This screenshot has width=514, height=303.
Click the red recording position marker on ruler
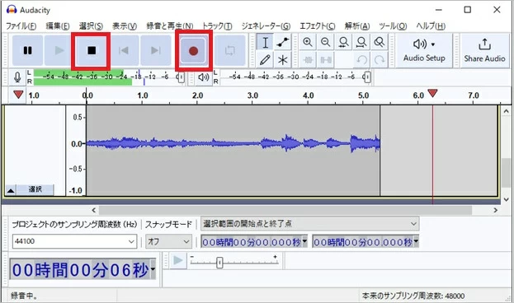[432, 93]
